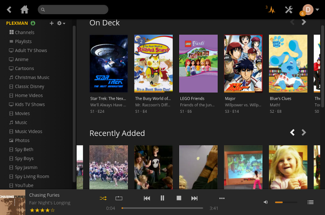Viewport: 325px width, 215px height.
Task: Seek on the track progress bar
Action: pos(162,208)
